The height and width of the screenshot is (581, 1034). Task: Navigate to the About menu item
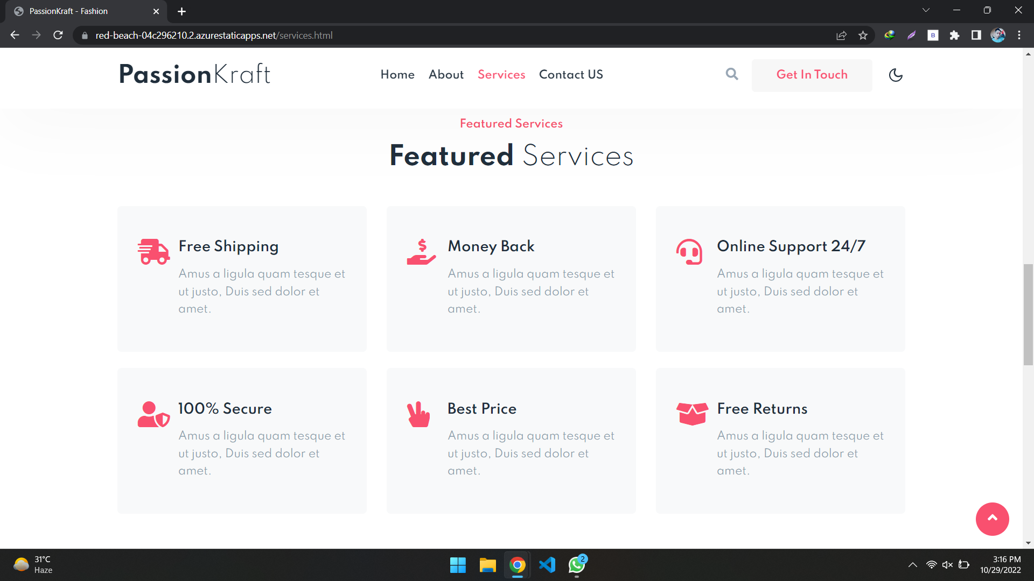pyautogui.click(x=446, y=75)
